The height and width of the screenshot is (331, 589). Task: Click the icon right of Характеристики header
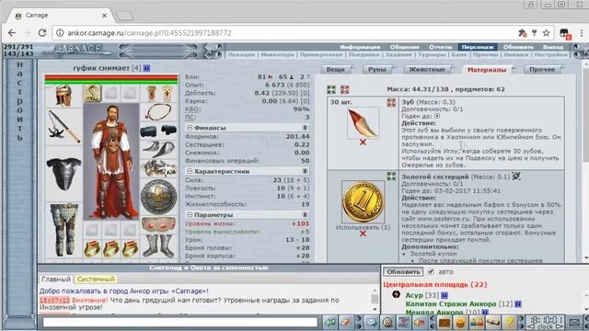tap(305, 172)
